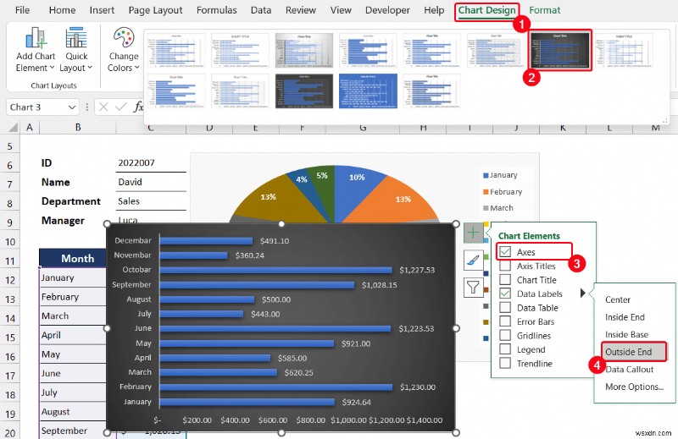
Task: Click the March legend entry
Action: point(498,208)
